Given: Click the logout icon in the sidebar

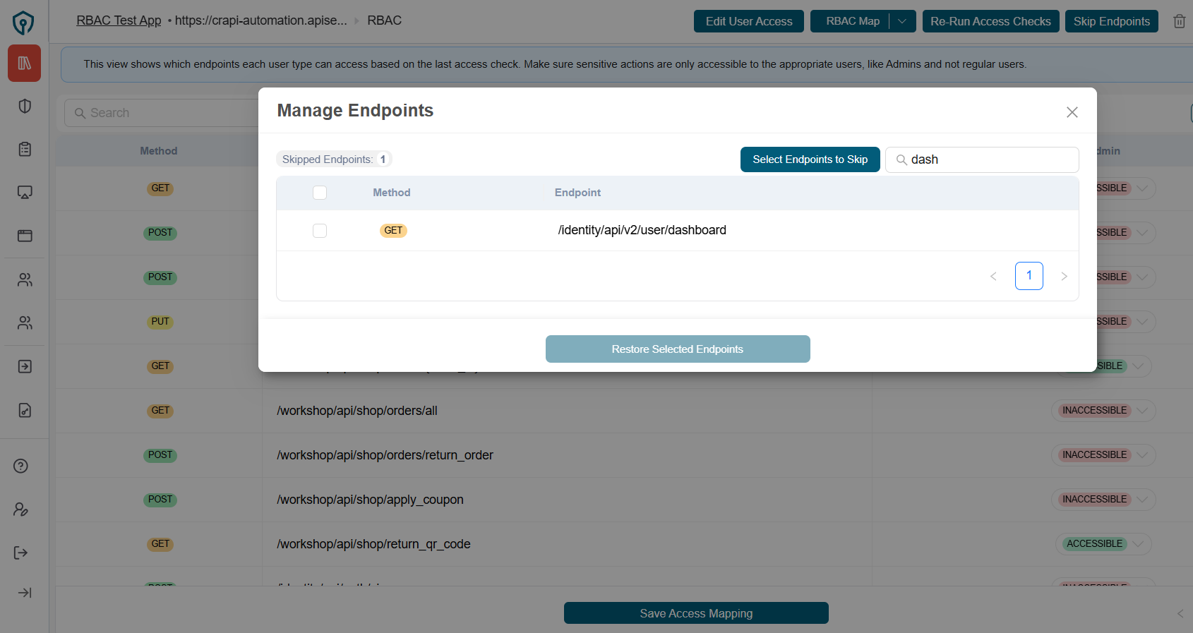Looking at the screenshot, I should click(21, 553).
